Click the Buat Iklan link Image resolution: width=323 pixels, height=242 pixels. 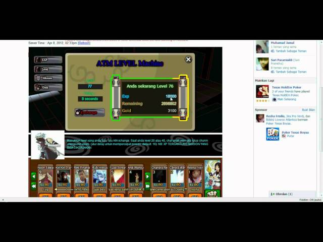pos(308,110)
